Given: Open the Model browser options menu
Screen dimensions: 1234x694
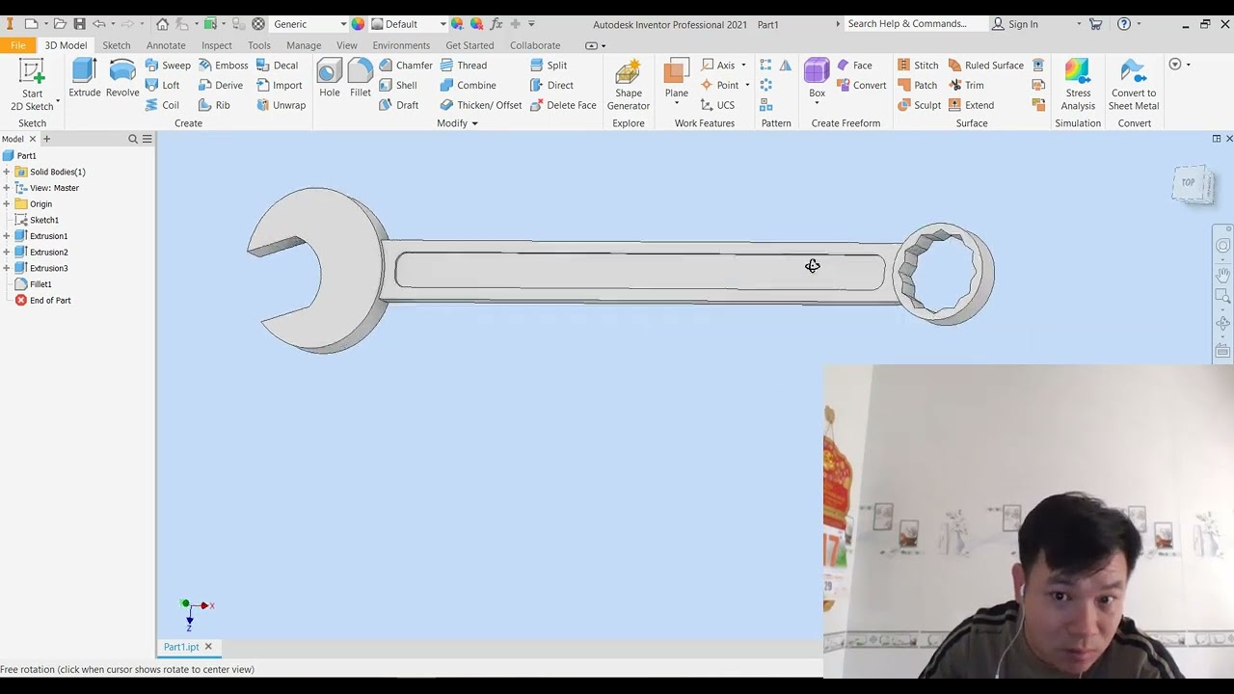Looking at the screenshot, I should (x=147, y=139).
